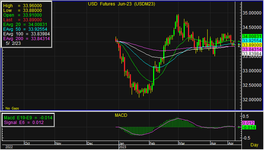Click the 34.50000 price axis label
264x150 pixels.
[x=252, y=27]
